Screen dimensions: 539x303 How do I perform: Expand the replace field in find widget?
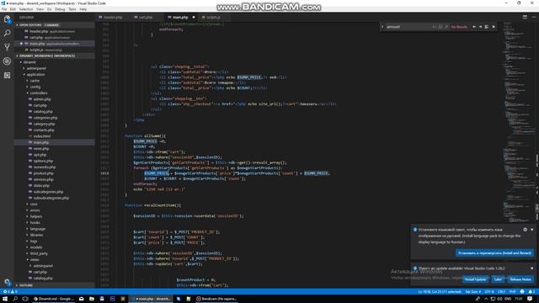(382, 27)
